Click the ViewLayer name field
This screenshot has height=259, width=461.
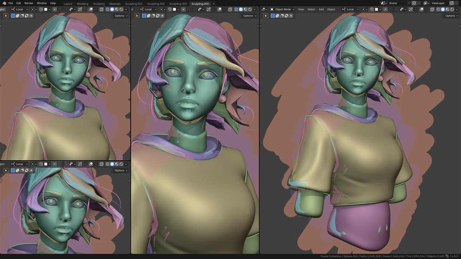[440, 3]
